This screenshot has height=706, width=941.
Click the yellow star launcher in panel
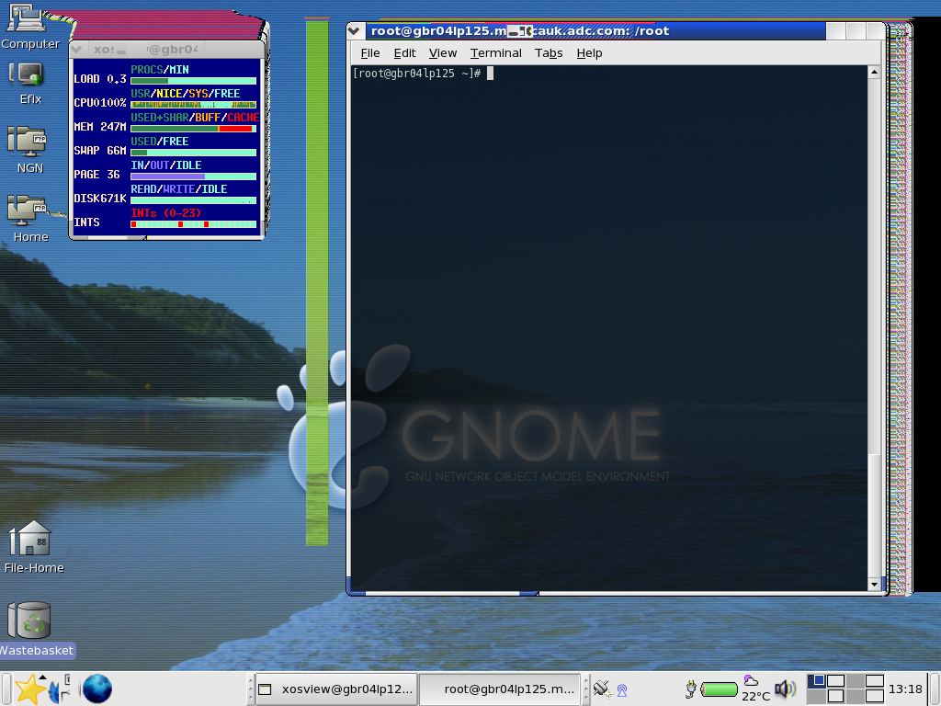coord(29,689)
